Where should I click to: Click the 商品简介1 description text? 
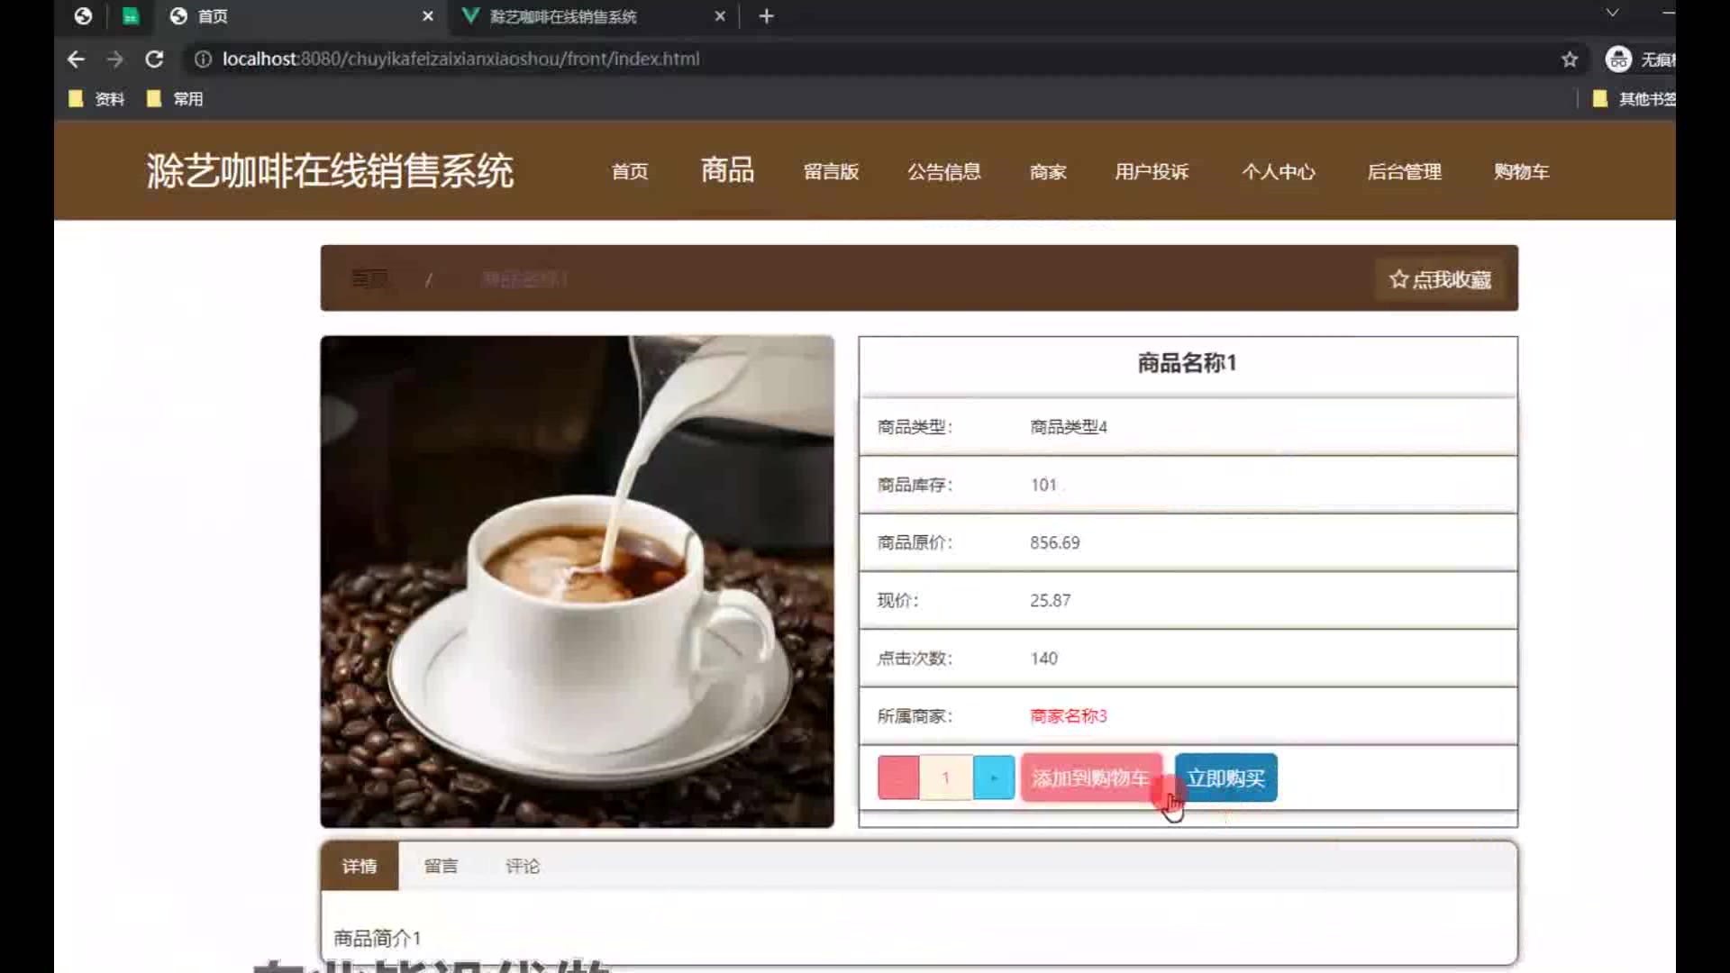point(377,939)
